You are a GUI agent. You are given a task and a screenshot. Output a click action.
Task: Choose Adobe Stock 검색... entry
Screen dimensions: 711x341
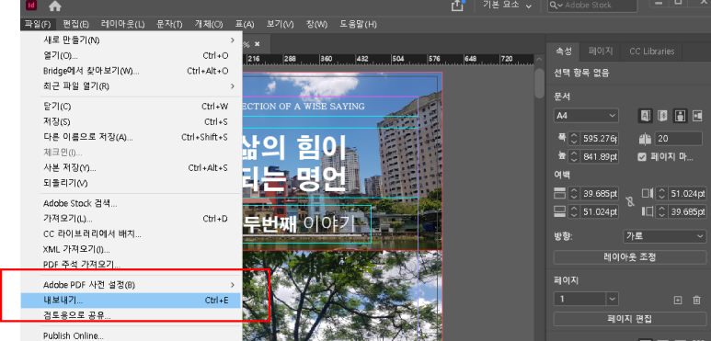tap(131, 204)
